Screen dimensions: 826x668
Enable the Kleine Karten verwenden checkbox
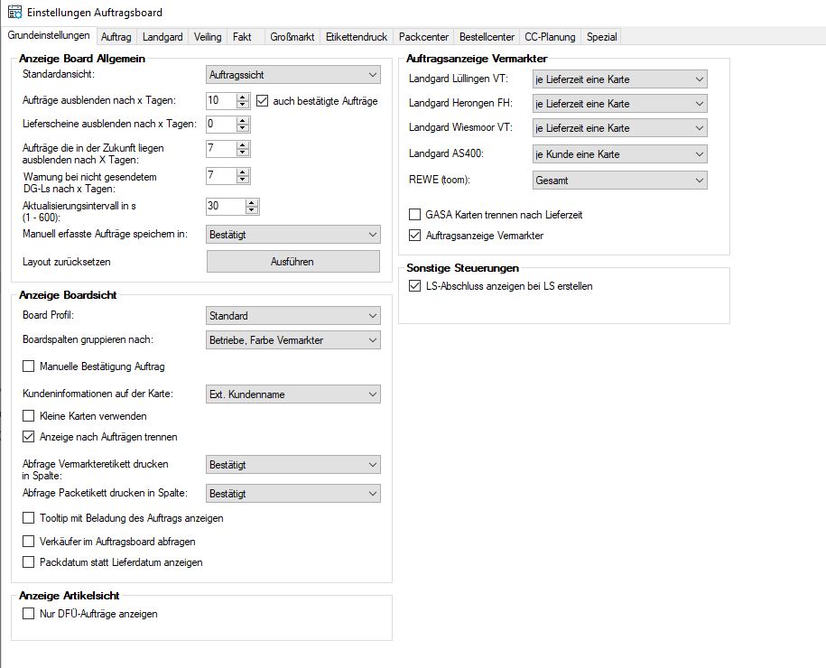coord(29,416)
